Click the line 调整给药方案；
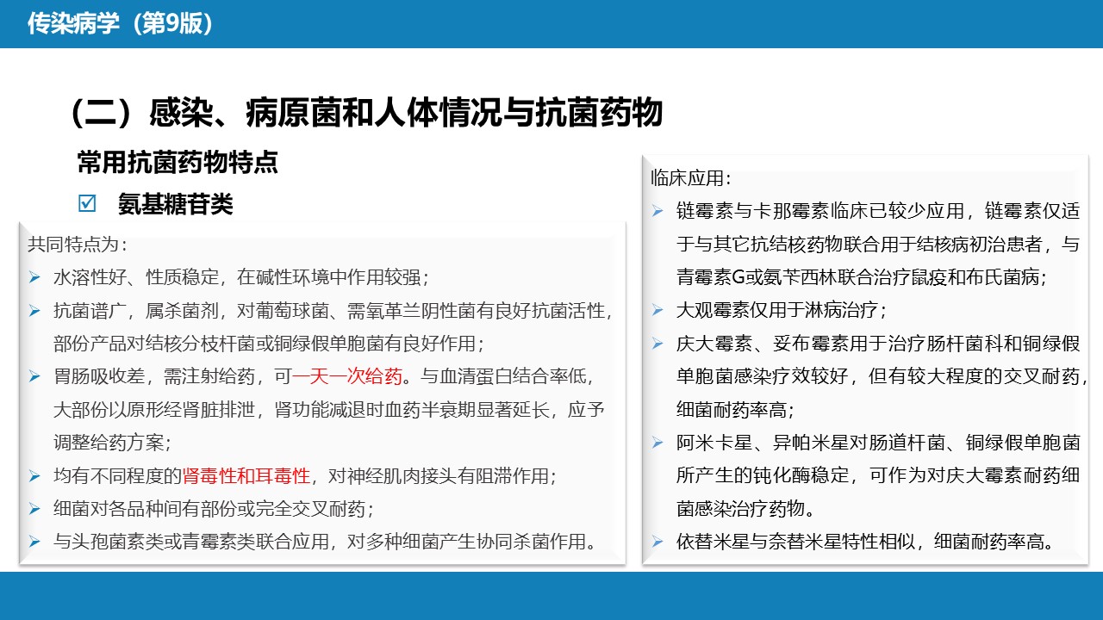Screen dimensions: 1103x620 112,443
